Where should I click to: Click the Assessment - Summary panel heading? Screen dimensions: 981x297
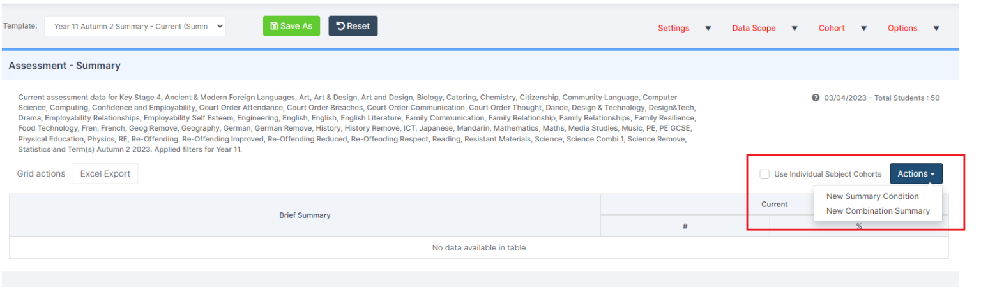(x=65, y=66)
